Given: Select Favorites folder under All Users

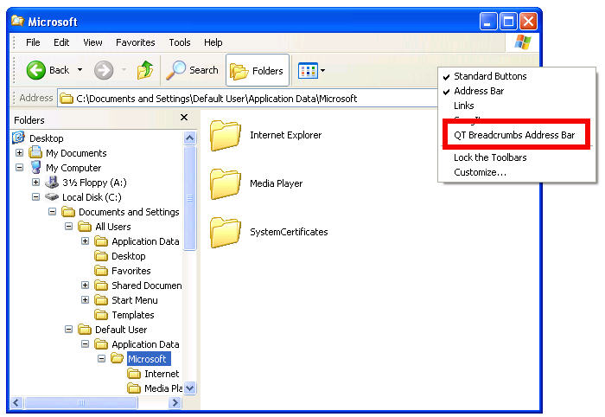Looking at the screenshot, I should 131,271.
